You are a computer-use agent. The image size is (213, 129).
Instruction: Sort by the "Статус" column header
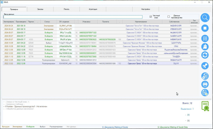pos(47,22)
